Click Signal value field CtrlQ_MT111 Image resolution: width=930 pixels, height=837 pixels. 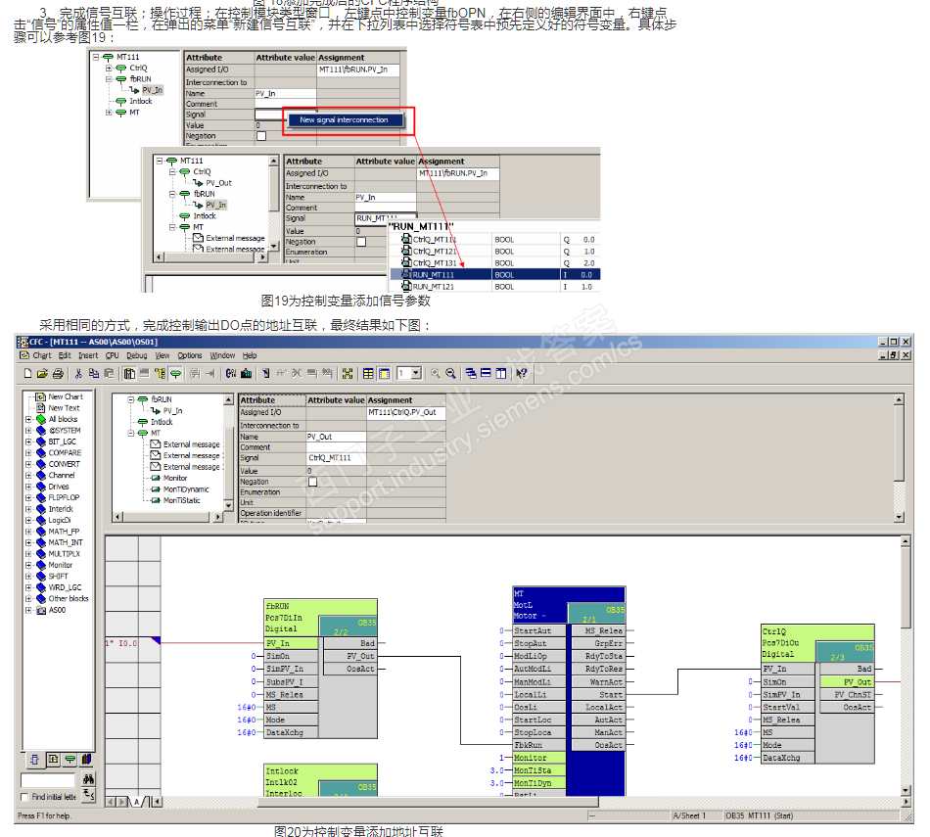click(x=337, y=458)
